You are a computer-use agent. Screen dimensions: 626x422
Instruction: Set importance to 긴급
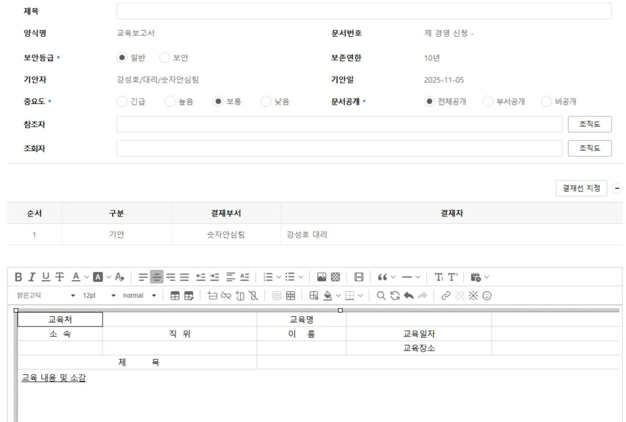click(122, 102)
